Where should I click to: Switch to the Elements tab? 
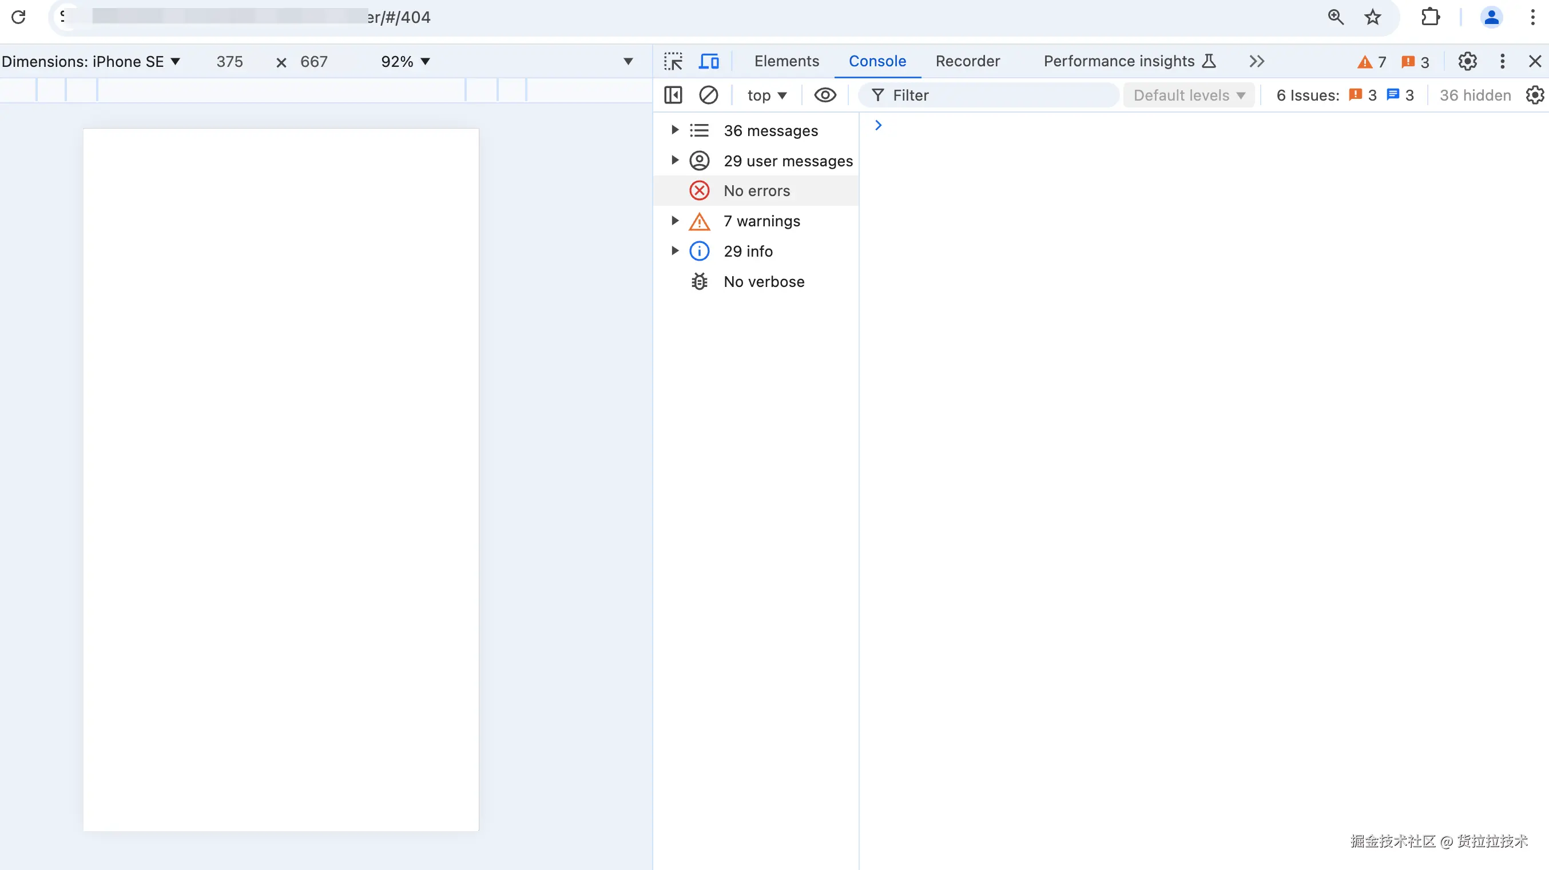coord(787,61)
